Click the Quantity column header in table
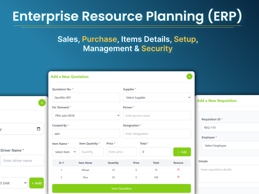Screen dimensions: 259x194 [113, 163]
